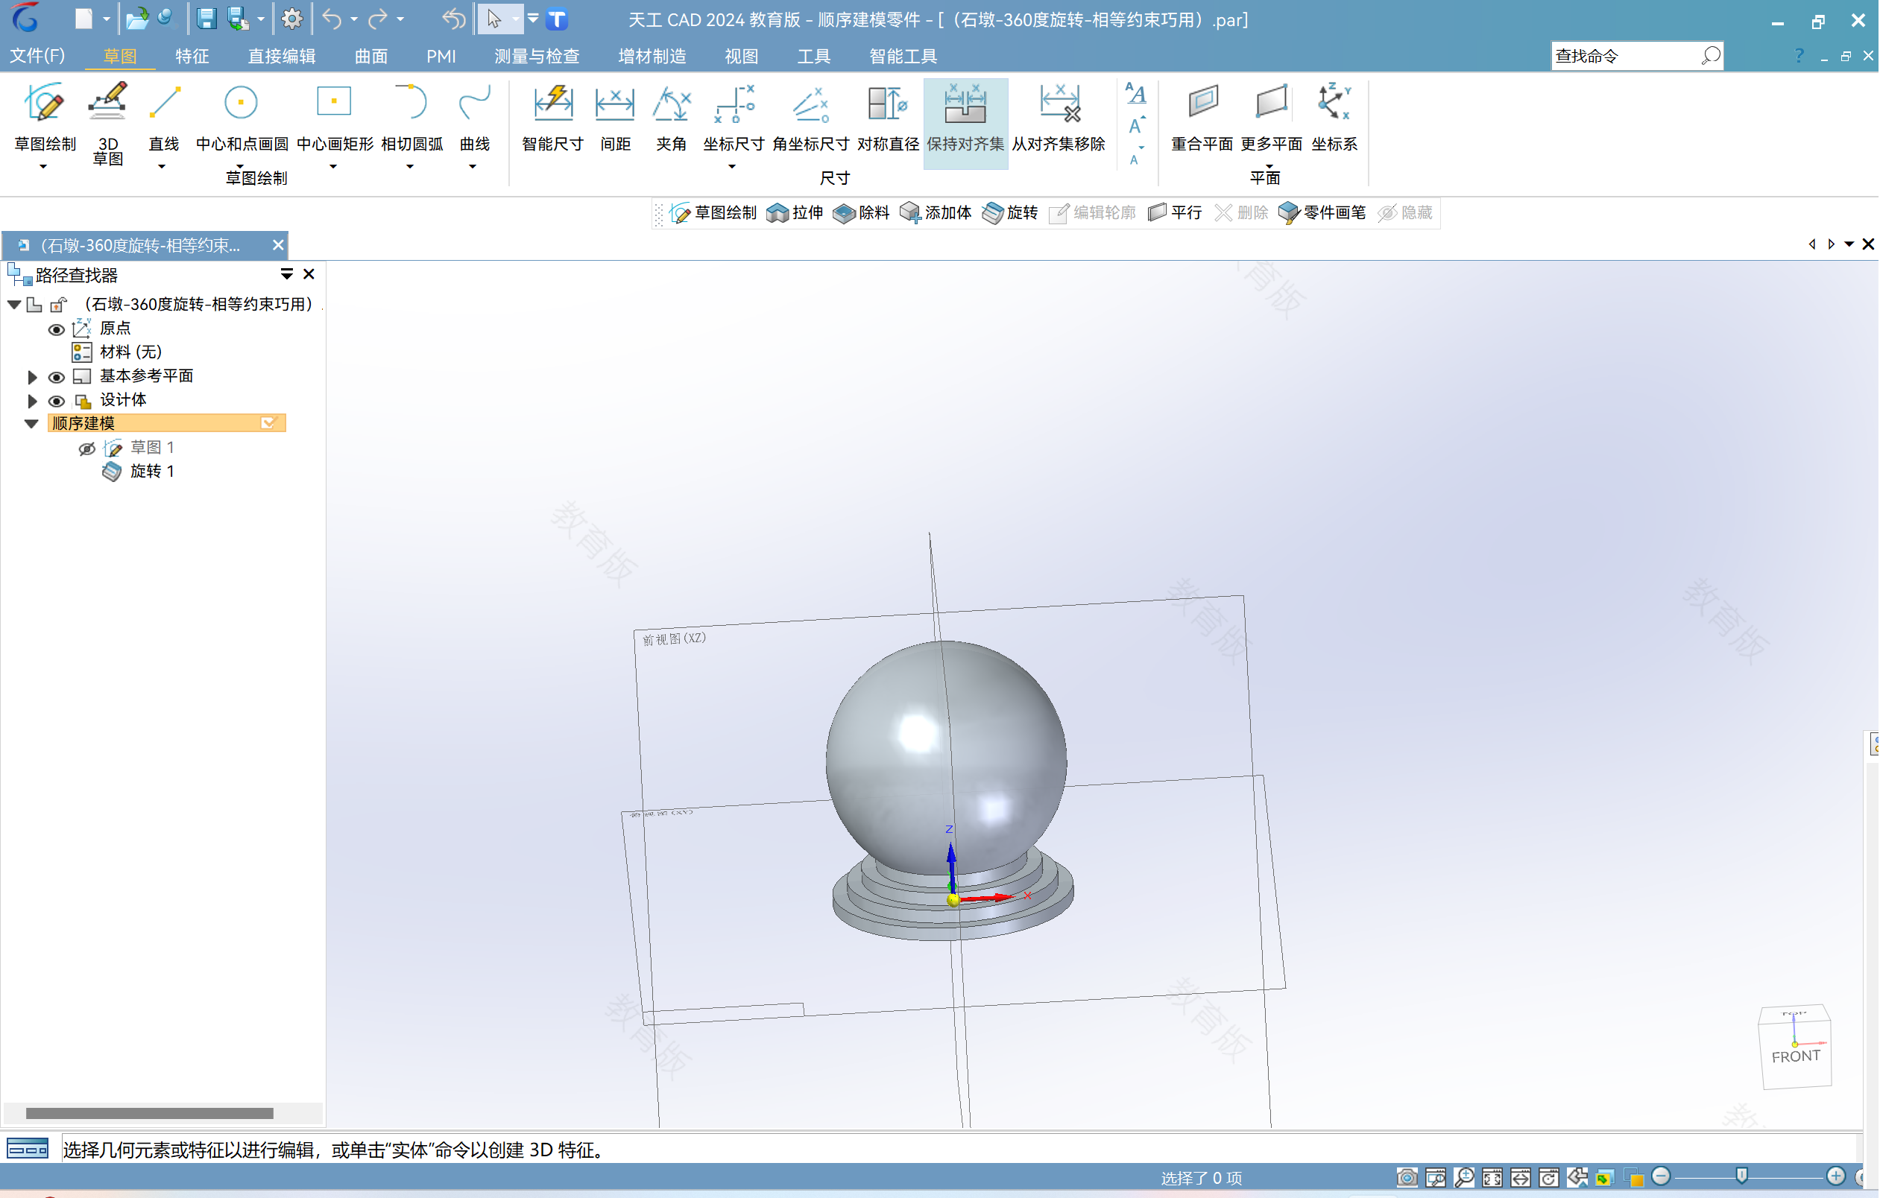Open the 草图绘制 ribbon button dropdown arrow
The image size is (1880, 1198).
click(x=43, y=167)
